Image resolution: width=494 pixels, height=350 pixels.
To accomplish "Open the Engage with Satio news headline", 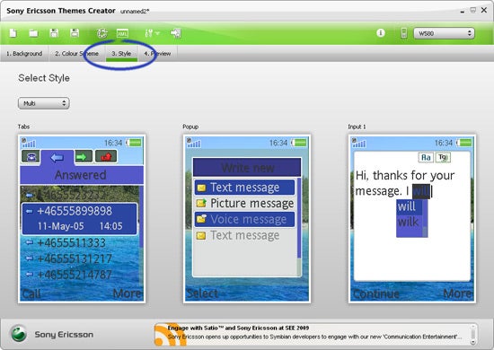I will [238, 328].
